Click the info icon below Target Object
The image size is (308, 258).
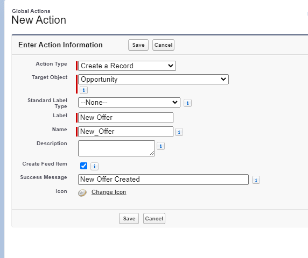[83, 90]
